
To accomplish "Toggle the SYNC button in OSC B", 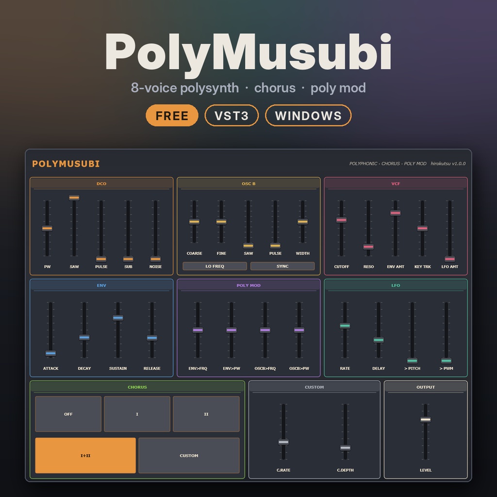I will tap(282, 266).
